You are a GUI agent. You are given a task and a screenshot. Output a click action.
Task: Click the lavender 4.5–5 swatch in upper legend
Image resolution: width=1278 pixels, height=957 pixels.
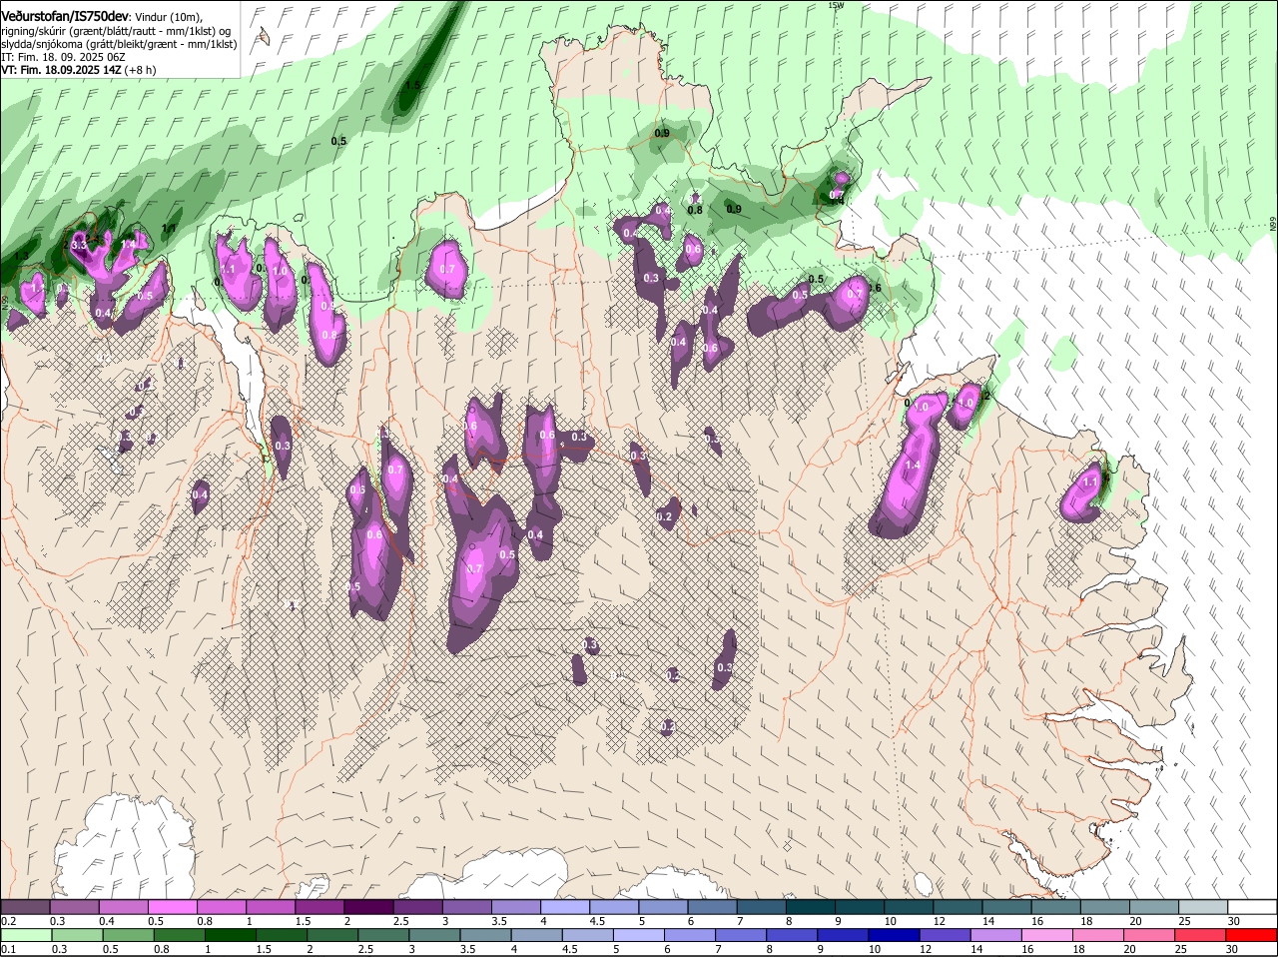[x=616, y=907]
